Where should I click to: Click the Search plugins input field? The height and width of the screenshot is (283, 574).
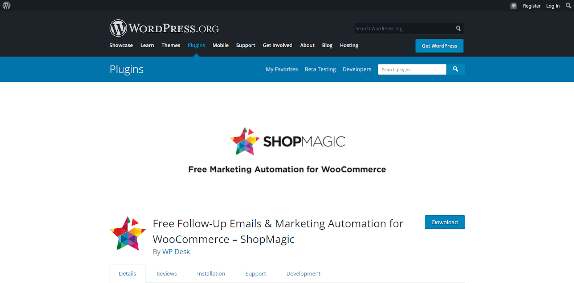click(x=412, y=70)
